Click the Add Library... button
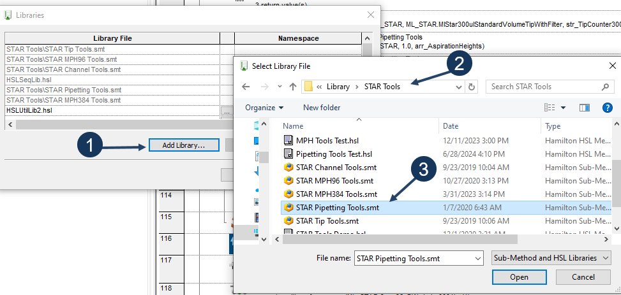The width and height of the screenshot is (621, 295). click(x=184, y=145)
